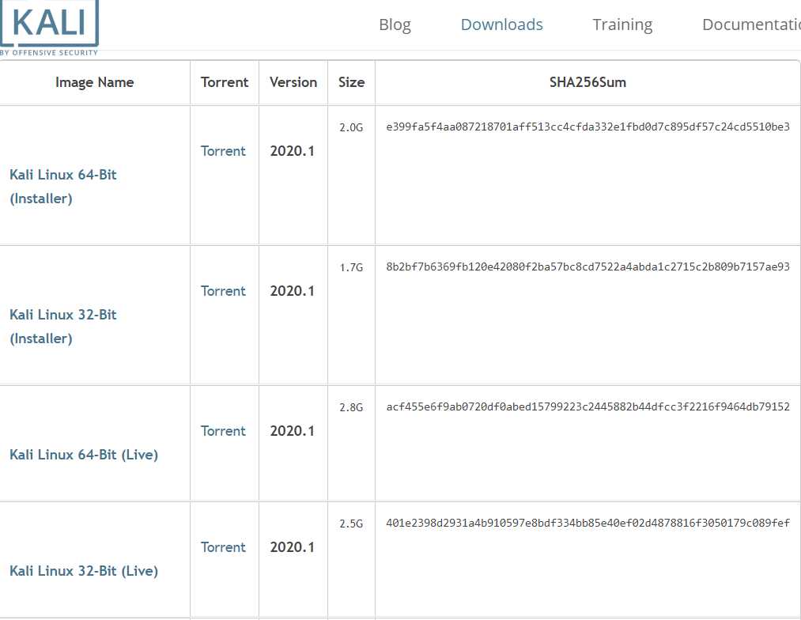The image size is (801, 620).
Task: Click version 2020.1 in 64-Bit Live row
Action: 293,431
